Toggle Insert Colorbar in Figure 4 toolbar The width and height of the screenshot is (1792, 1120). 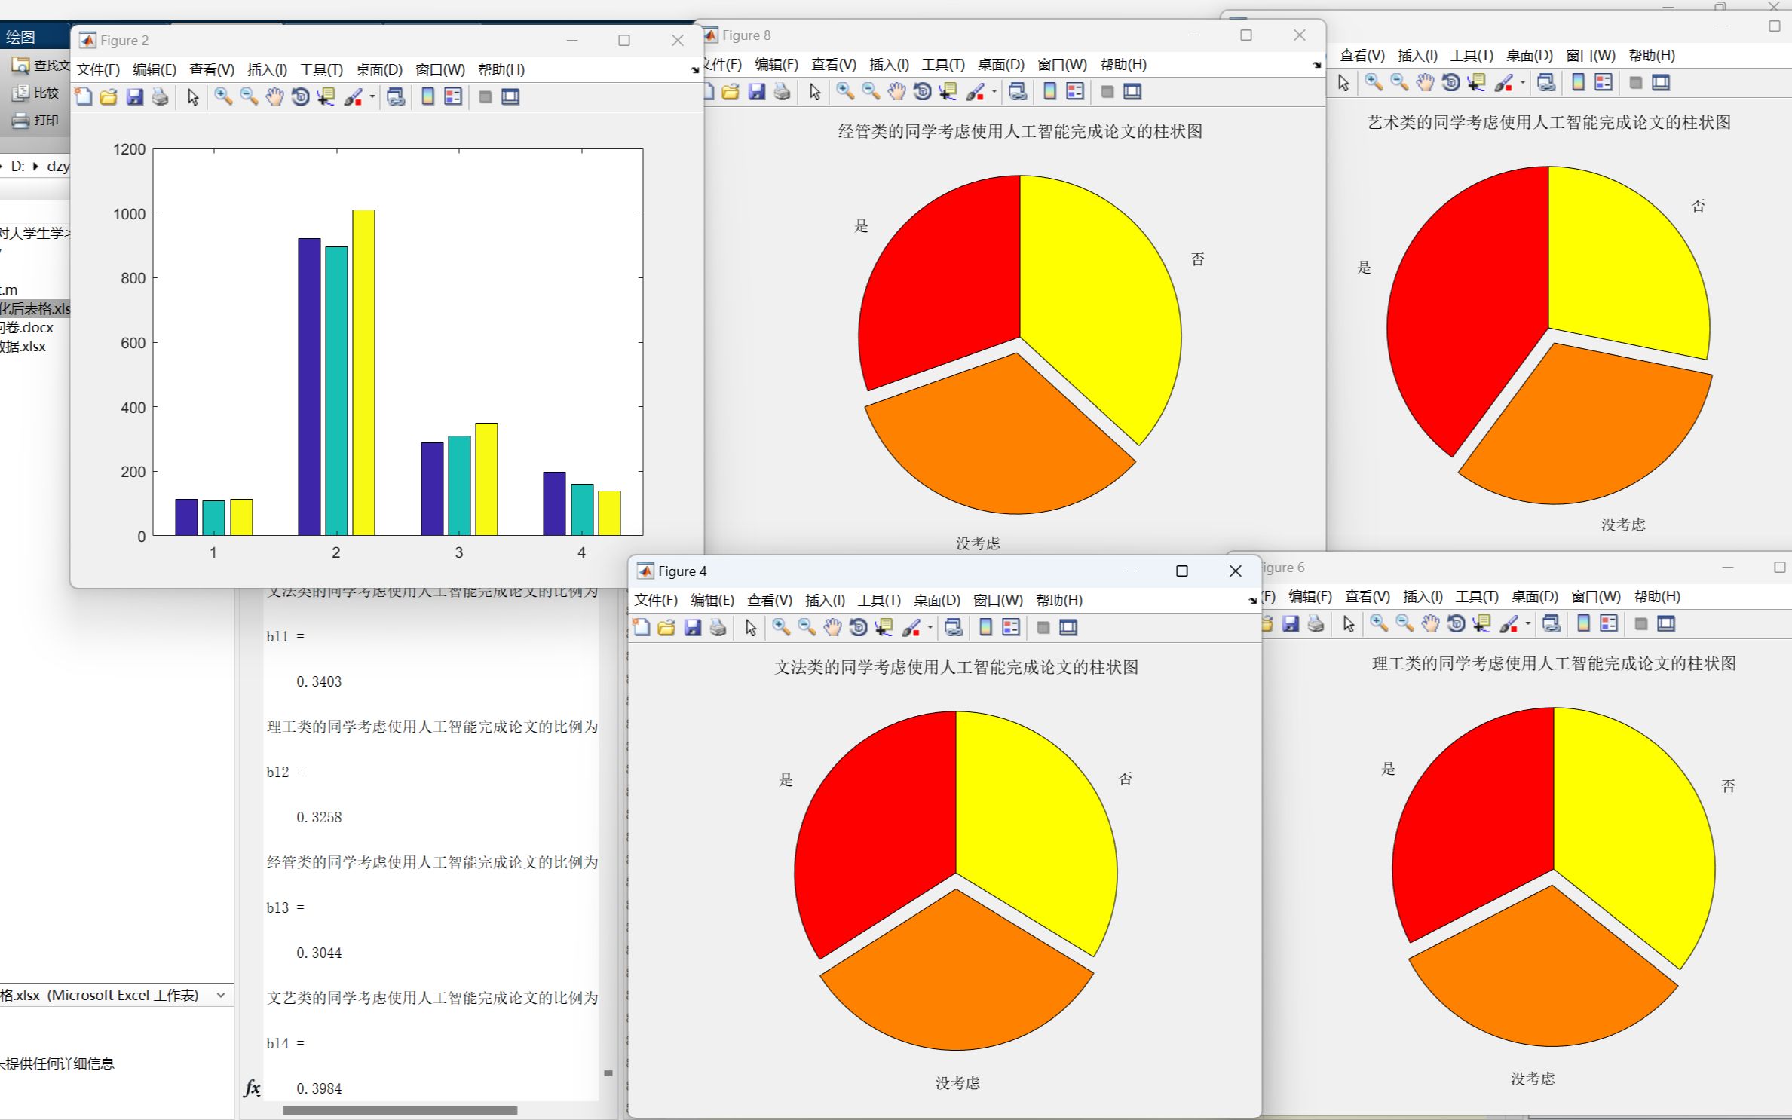click(985, 627)
